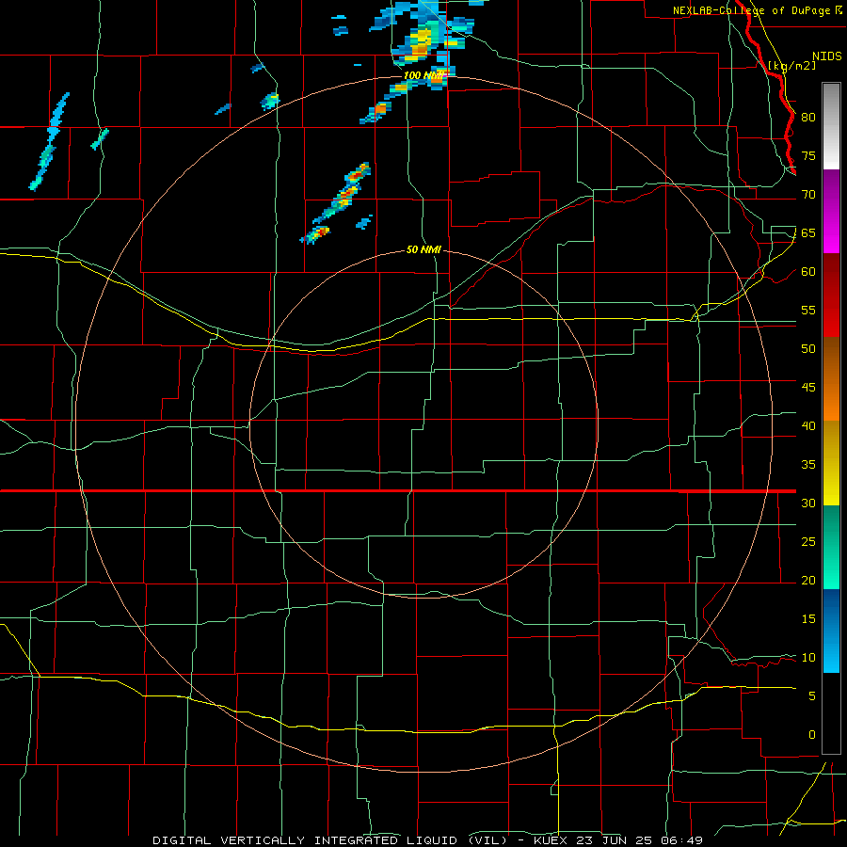
Task: Click the yellow segment of the color bar
Action: click(831, 463)
